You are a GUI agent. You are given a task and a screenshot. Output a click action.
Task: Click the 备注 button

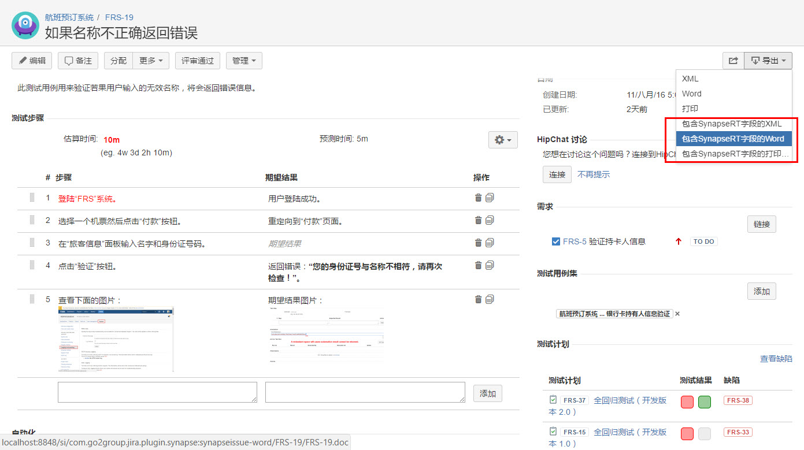pyautogui.click(x=78, y=61)
